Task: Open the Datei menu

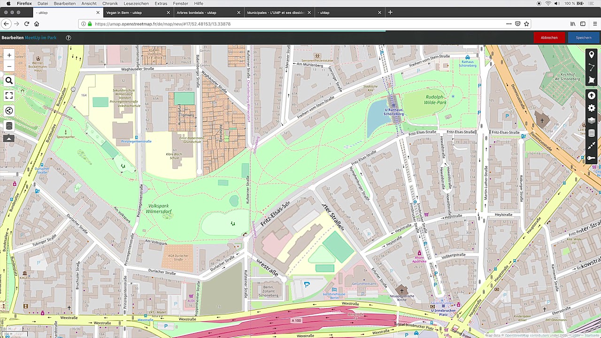Action: point(43,3)
